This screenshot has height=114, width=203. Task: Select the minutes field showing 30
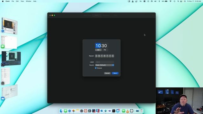pyautogui.click(x=104, y=46)
